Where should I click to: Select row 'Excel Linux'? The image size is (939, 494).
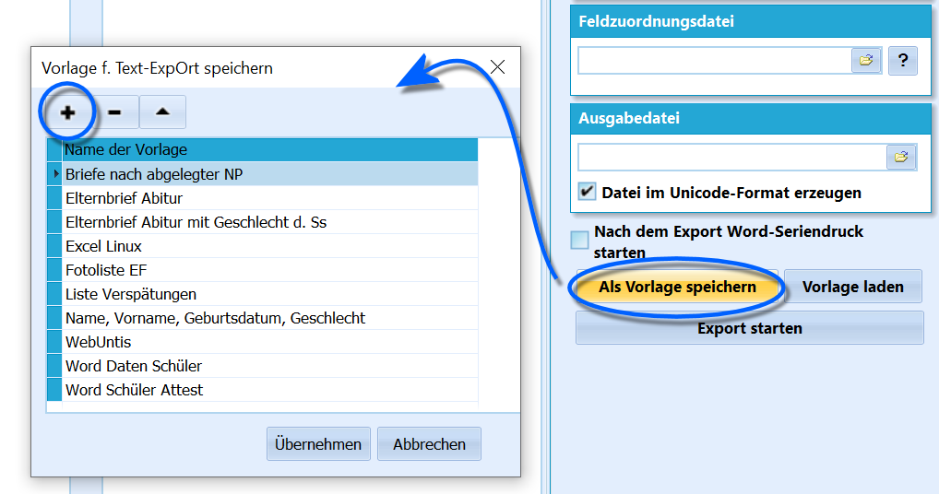click(270, 246)
